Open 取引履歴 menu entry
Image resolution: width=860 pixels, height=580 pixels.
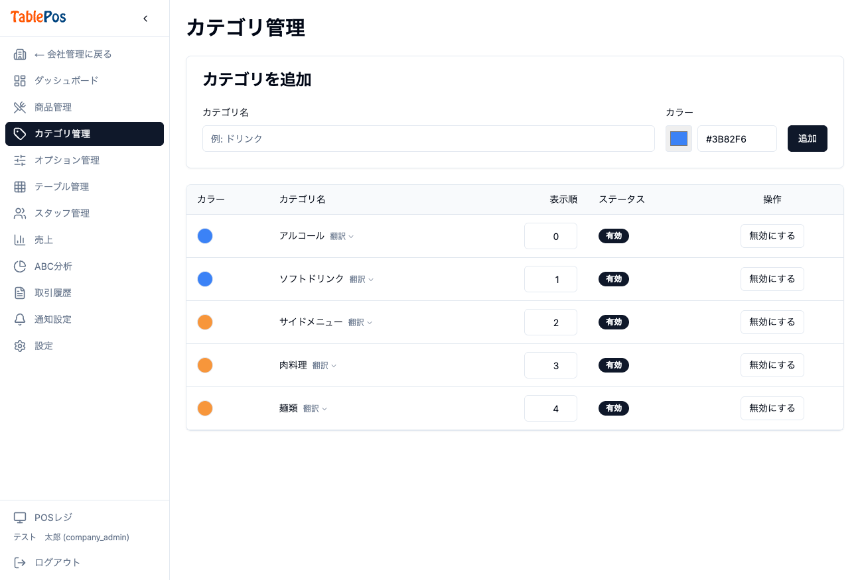[x=84, y=293]
